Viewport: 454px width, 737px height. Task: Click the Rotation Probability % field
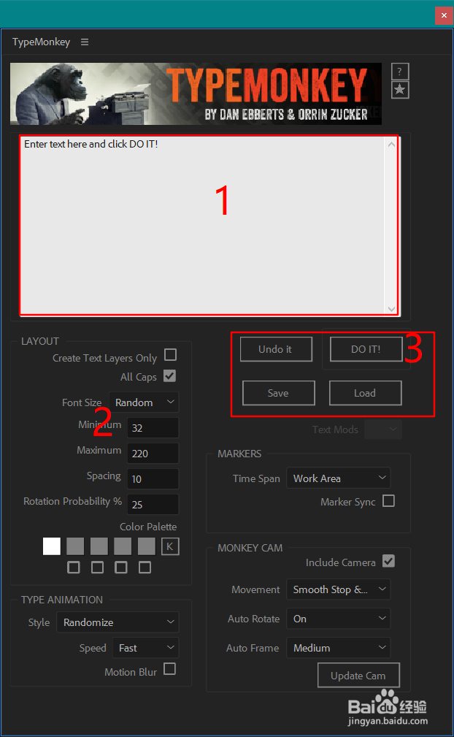[153, 504]
